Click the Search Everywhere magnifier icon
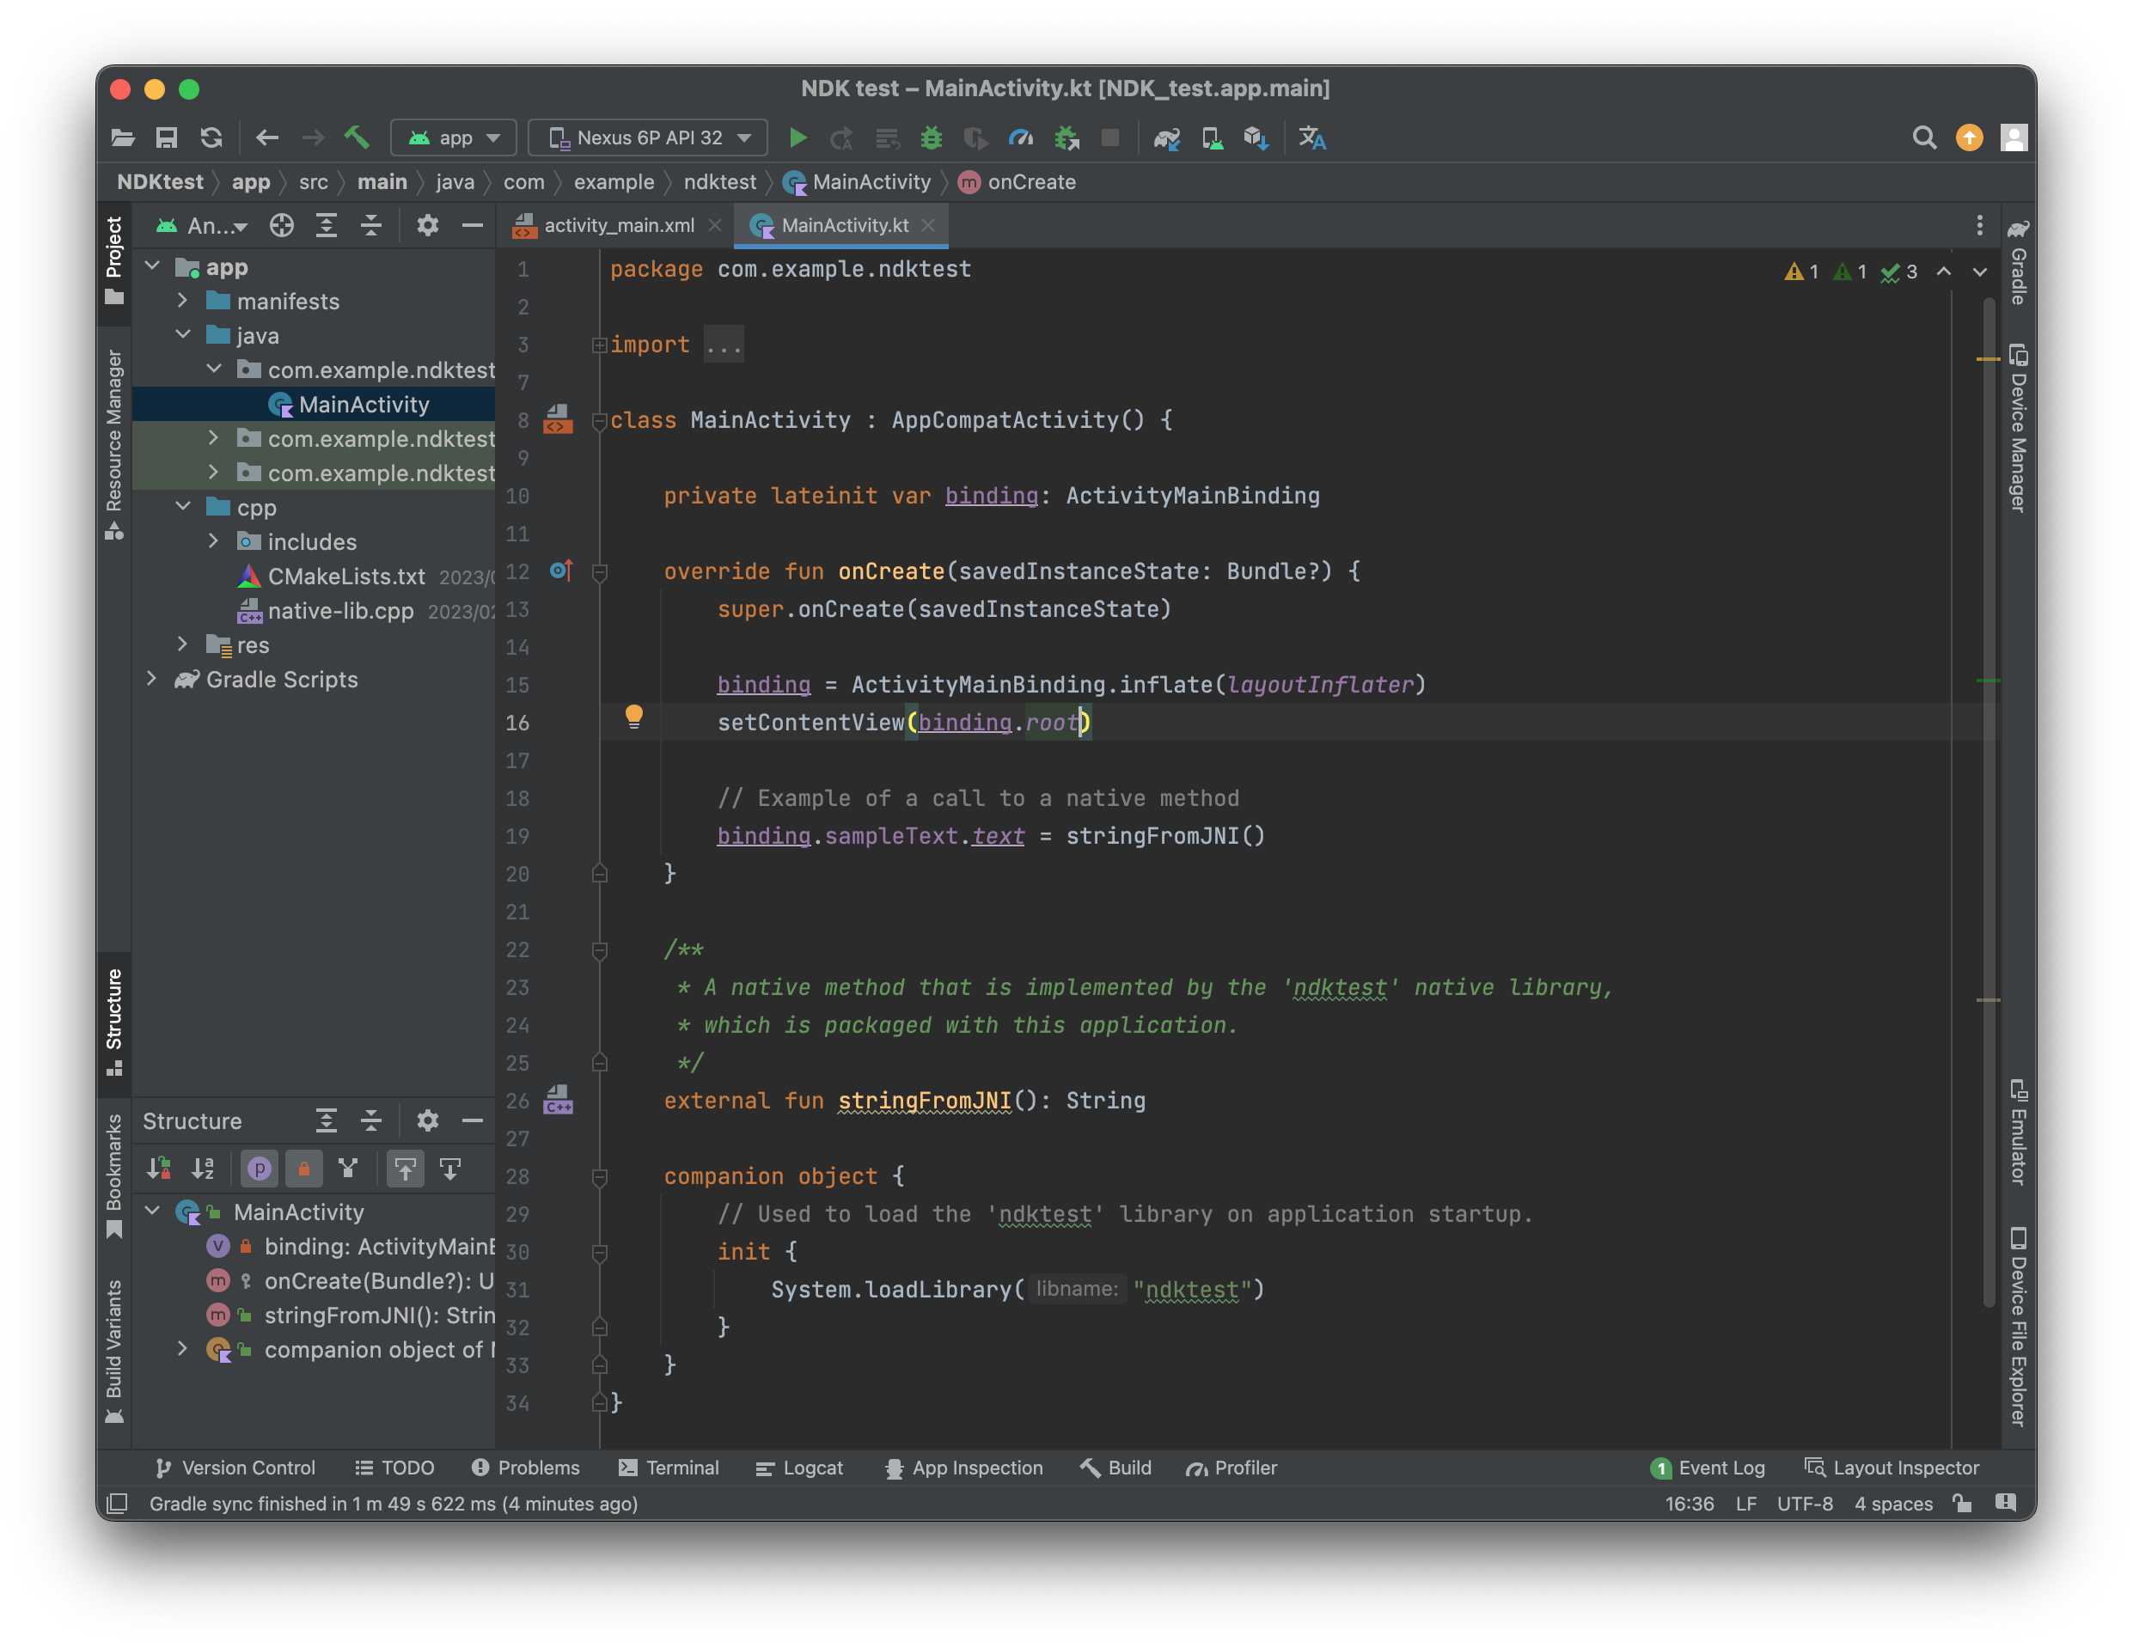This screenshot has height=1648, width=2133. (x=1923, y=137)
